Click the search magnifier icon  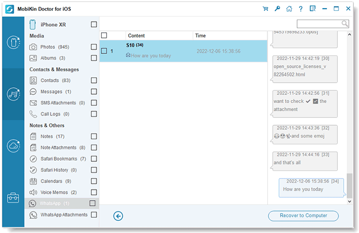345,24
